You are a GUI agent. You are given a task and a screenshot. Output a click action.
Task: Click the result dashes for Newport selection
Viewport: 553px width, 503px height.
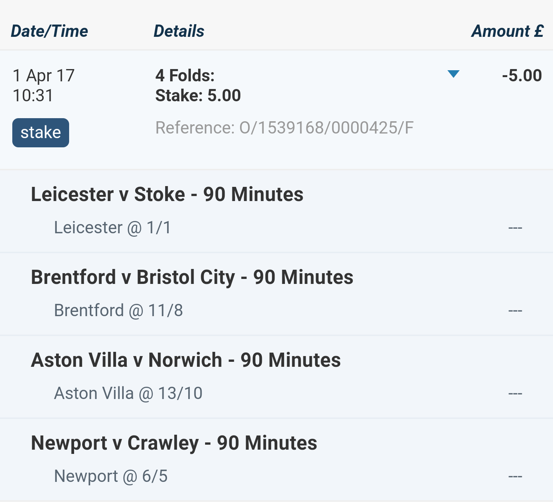click(x=515, y=477)
